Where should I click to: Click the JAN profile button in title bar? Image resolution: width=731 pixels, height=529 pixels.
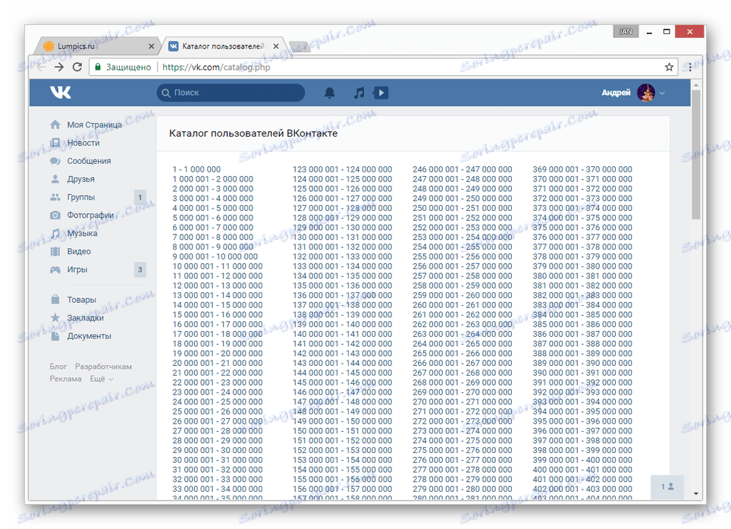(x=625, y=32)
